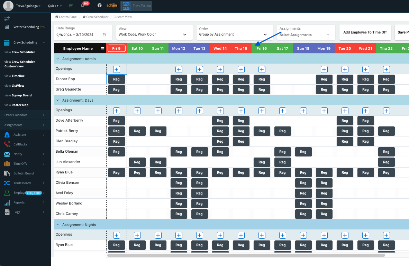Click the Assistant icon in sidebar
409x266 pixels.
click(x=7, y=135)
